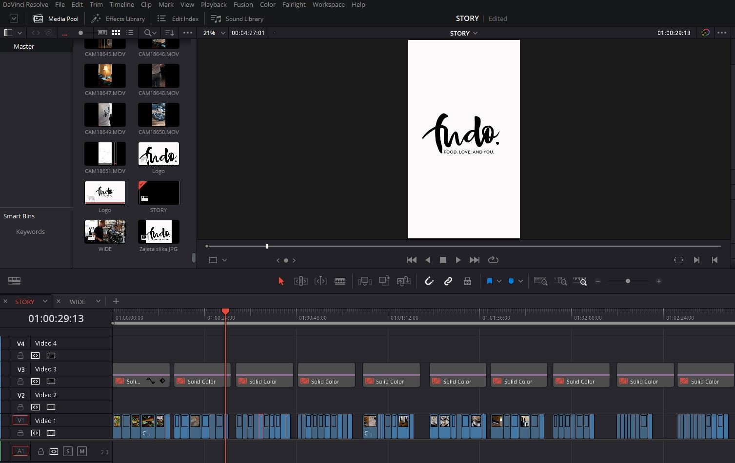Viewport: 735px width, 463px height.
Task: Open the Workspace menu
Action: (x=328, y=4)
